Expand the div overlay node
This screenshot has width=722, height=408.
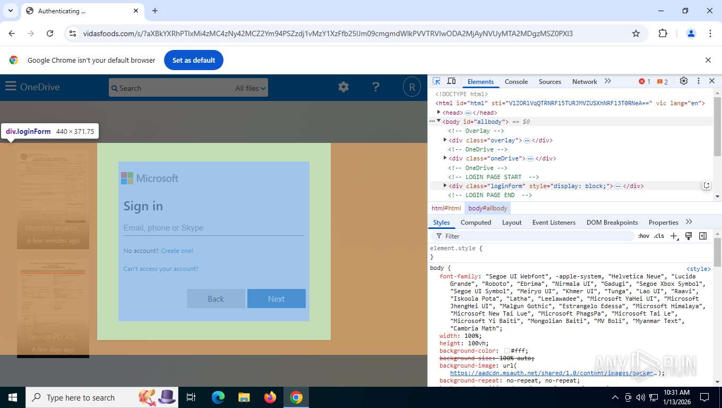tap(445, 140)
